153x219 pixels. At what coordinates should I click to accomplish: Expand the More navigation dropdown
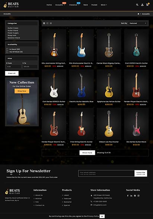(x=104, y=5)
